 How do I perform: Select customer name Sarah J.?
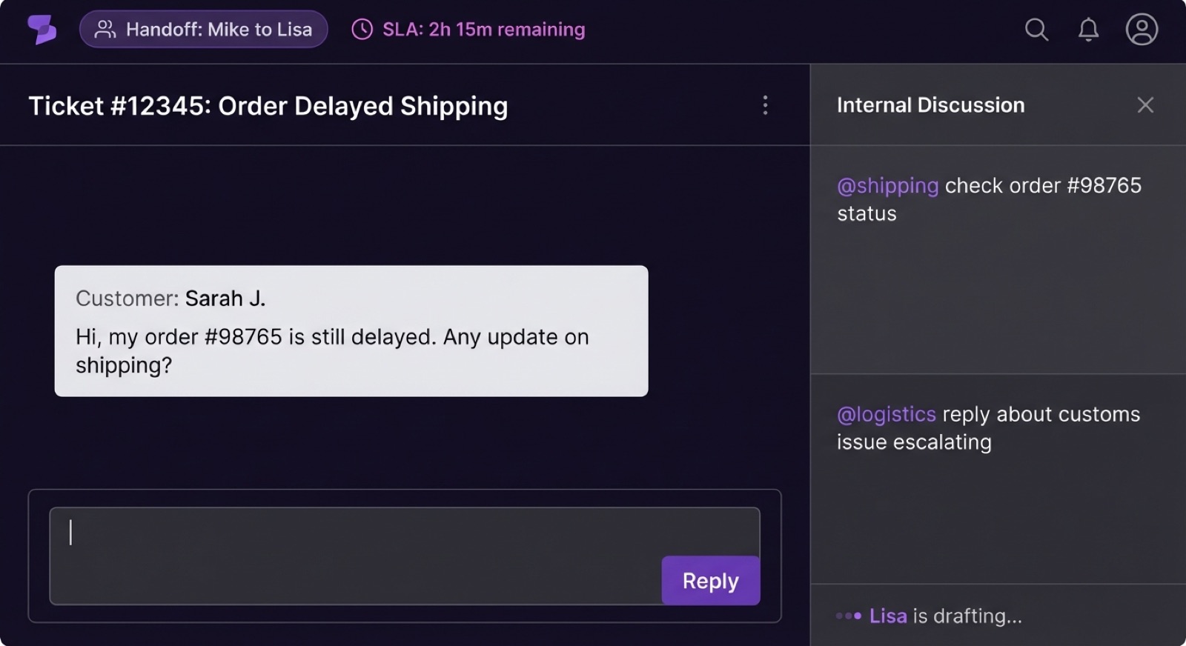click(225, 299)
